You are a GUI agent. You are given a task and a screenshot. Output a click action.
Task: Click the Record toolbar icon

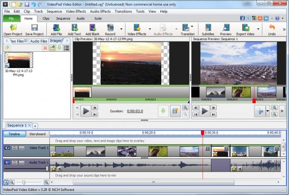pos(110,27)
